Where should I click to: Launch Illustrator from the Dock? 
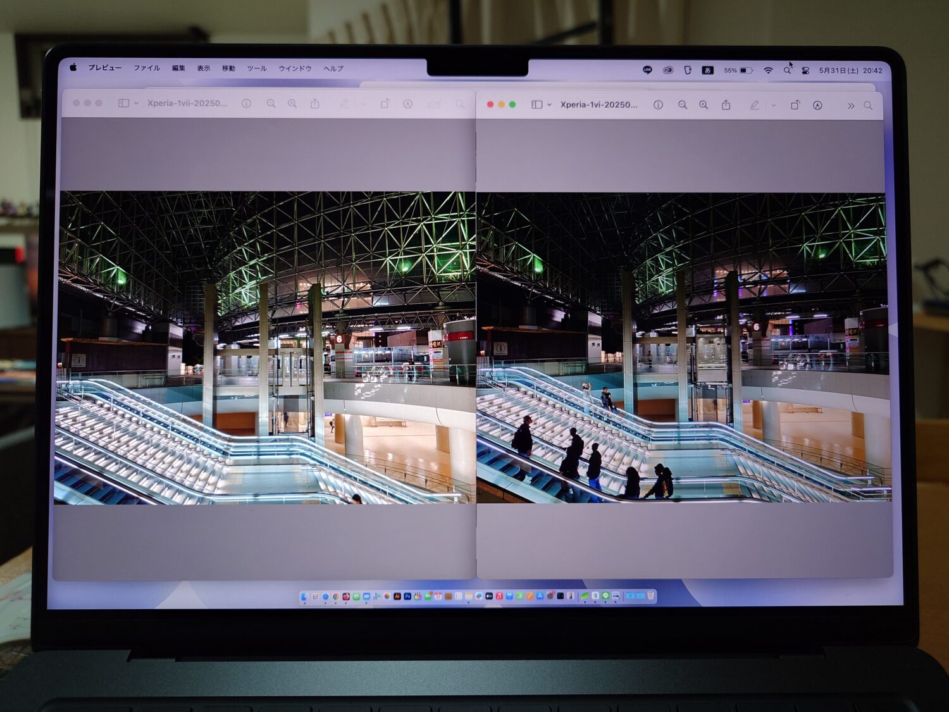397,596
